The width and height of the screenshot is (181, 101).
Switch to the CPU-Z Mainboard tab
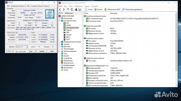tap(15, 6)
